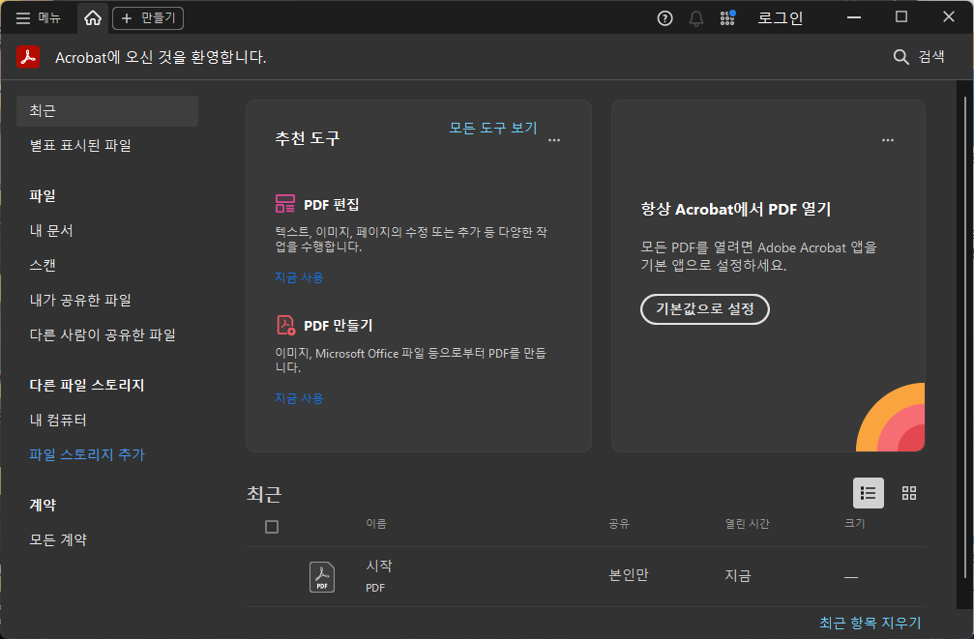Switch recent files to grid view
The width and height of the screenshot is (974, 639).
pos(908,493)
